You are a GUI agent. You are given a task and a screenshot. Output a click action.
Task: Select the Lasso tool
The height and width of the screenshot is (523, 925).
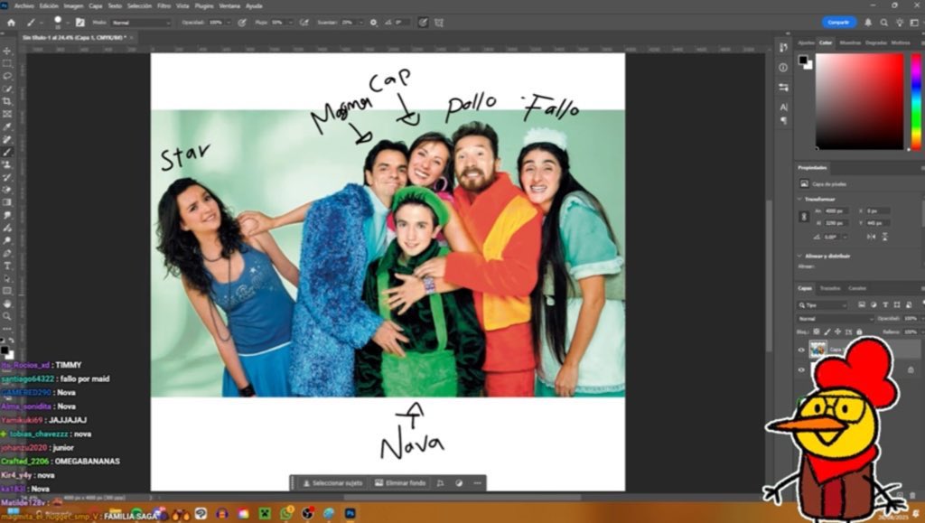pos(7,77)
